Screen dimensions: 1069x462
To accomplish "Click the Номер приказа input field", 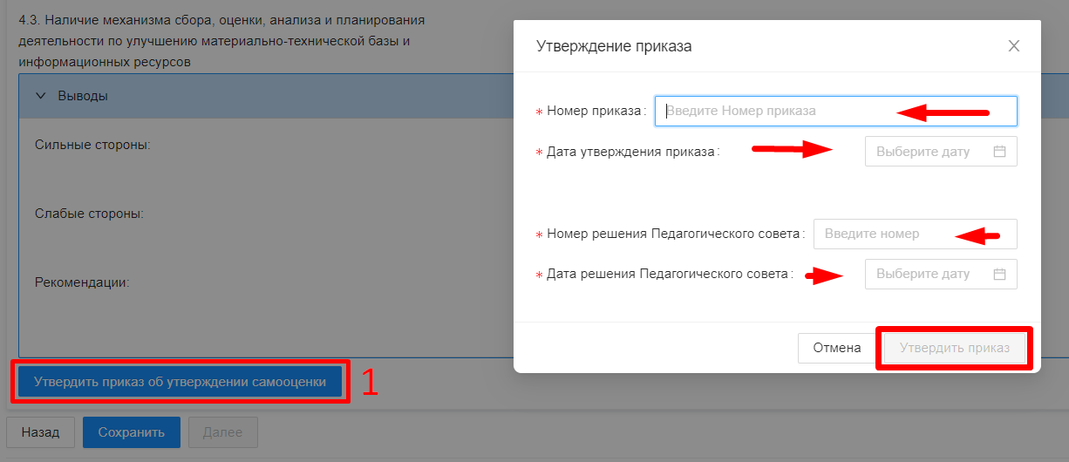I will click(836, 111).
